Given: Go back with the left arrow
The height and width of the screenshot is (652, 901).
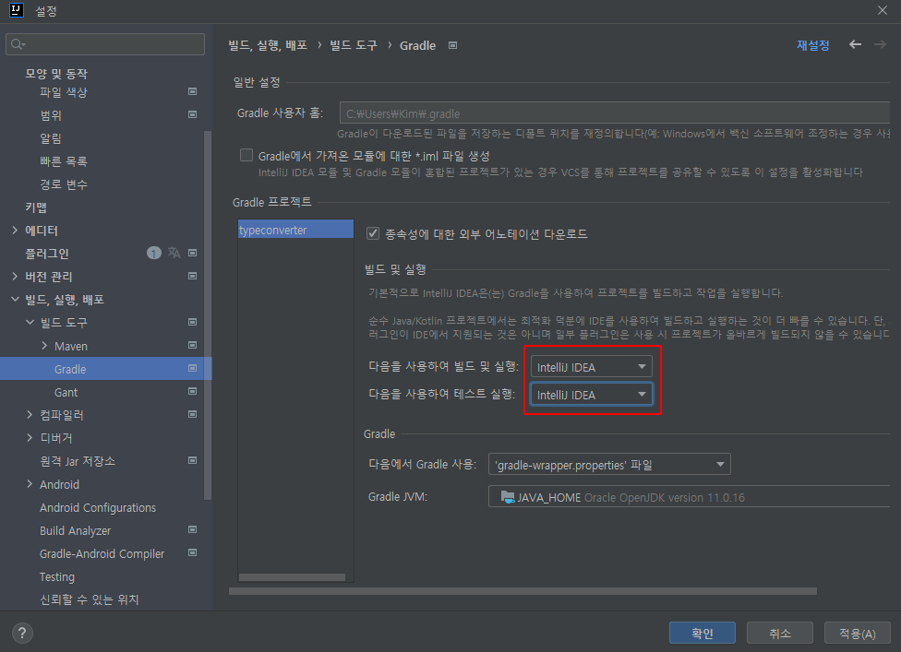Looking at the screenshot, I should tap(855, 44).
